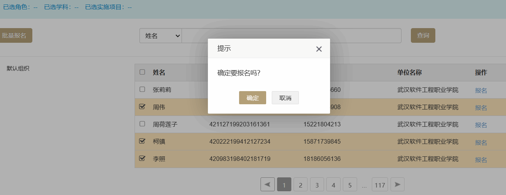Click the 确定 button in dialog
The height and width of the screenshot is (195, 506).
point(252,98)
